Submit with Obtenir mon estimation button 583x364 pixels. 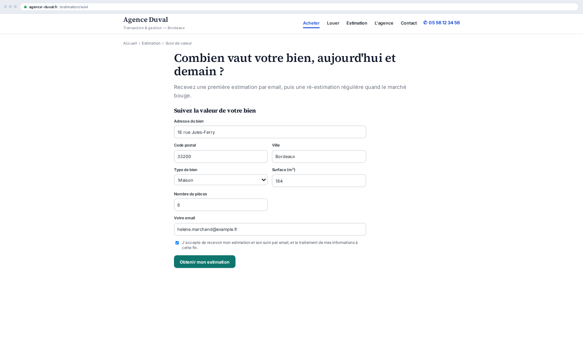(205, 262)
